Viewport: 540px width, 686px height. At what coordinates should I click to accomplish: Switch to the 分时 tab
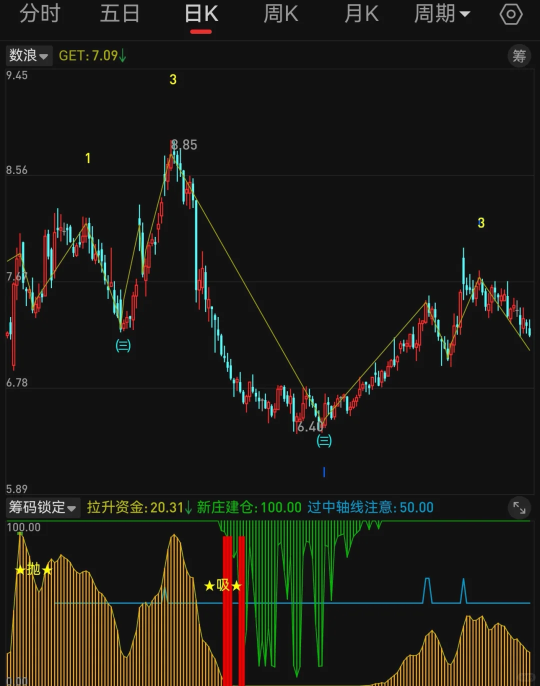click(x=39, y=13)
